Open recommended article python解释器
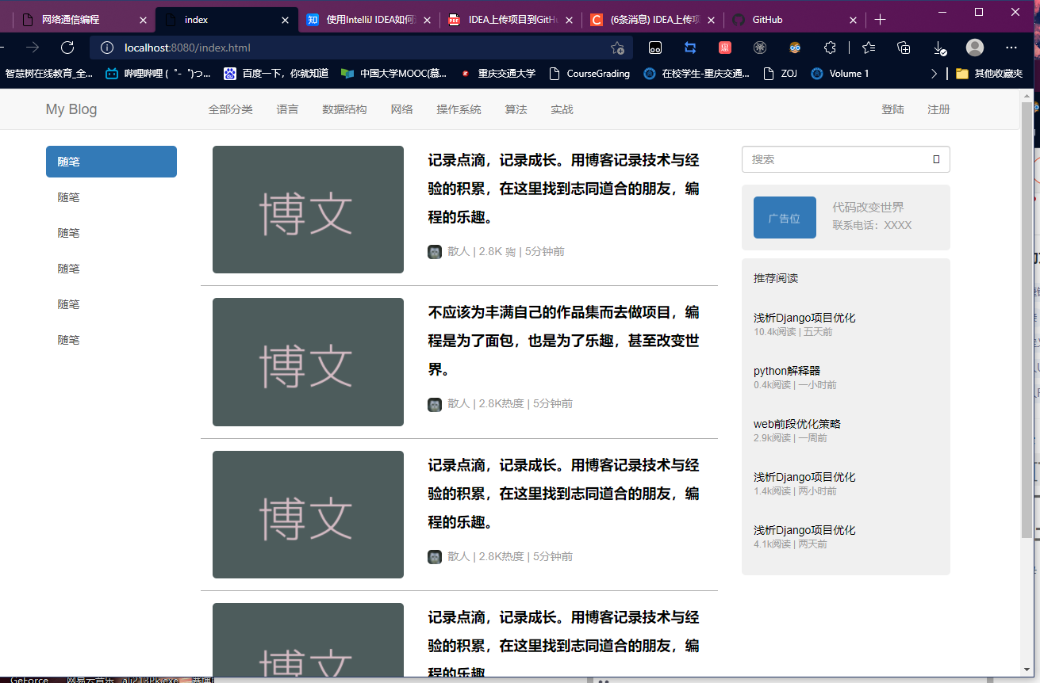The width and height of the screenshot is (1040, 683). pos(787,371)
